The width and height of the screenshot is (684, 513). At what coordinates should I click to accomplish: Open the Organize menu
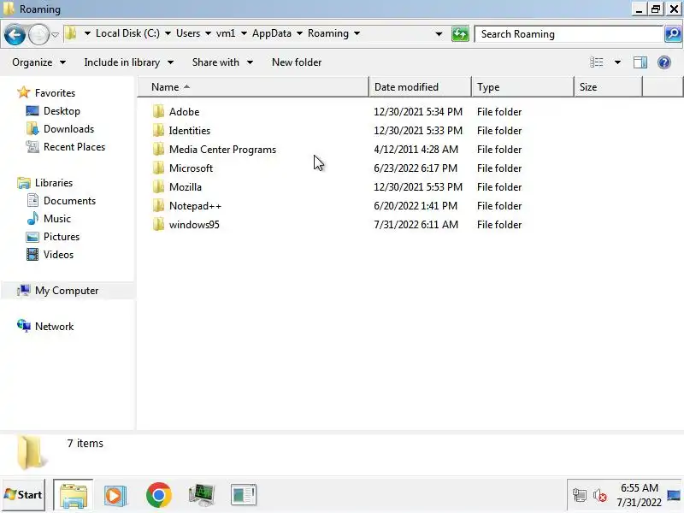pos(38,62)
